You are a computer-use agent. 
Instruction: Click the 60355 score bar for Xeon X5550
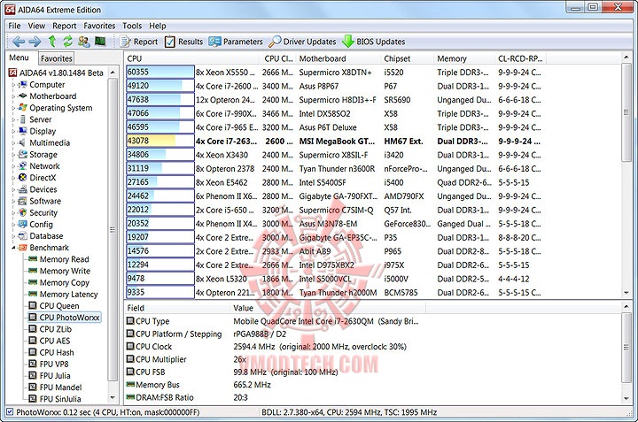[x=160, y=72]
